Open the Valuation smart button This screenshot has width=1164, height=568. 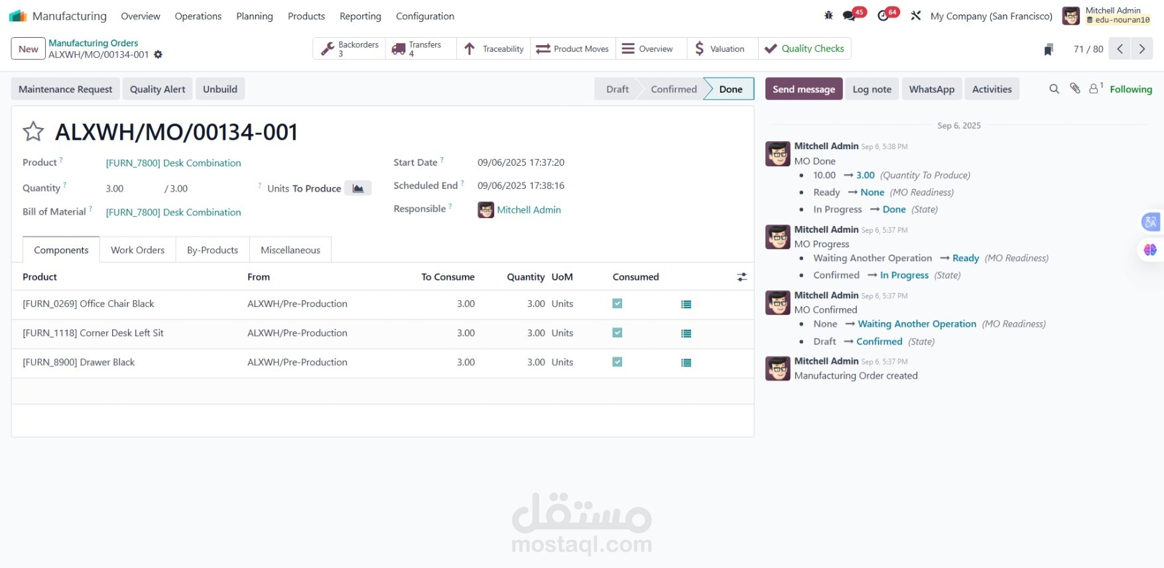pyautogui.click(x=723, y=49)
